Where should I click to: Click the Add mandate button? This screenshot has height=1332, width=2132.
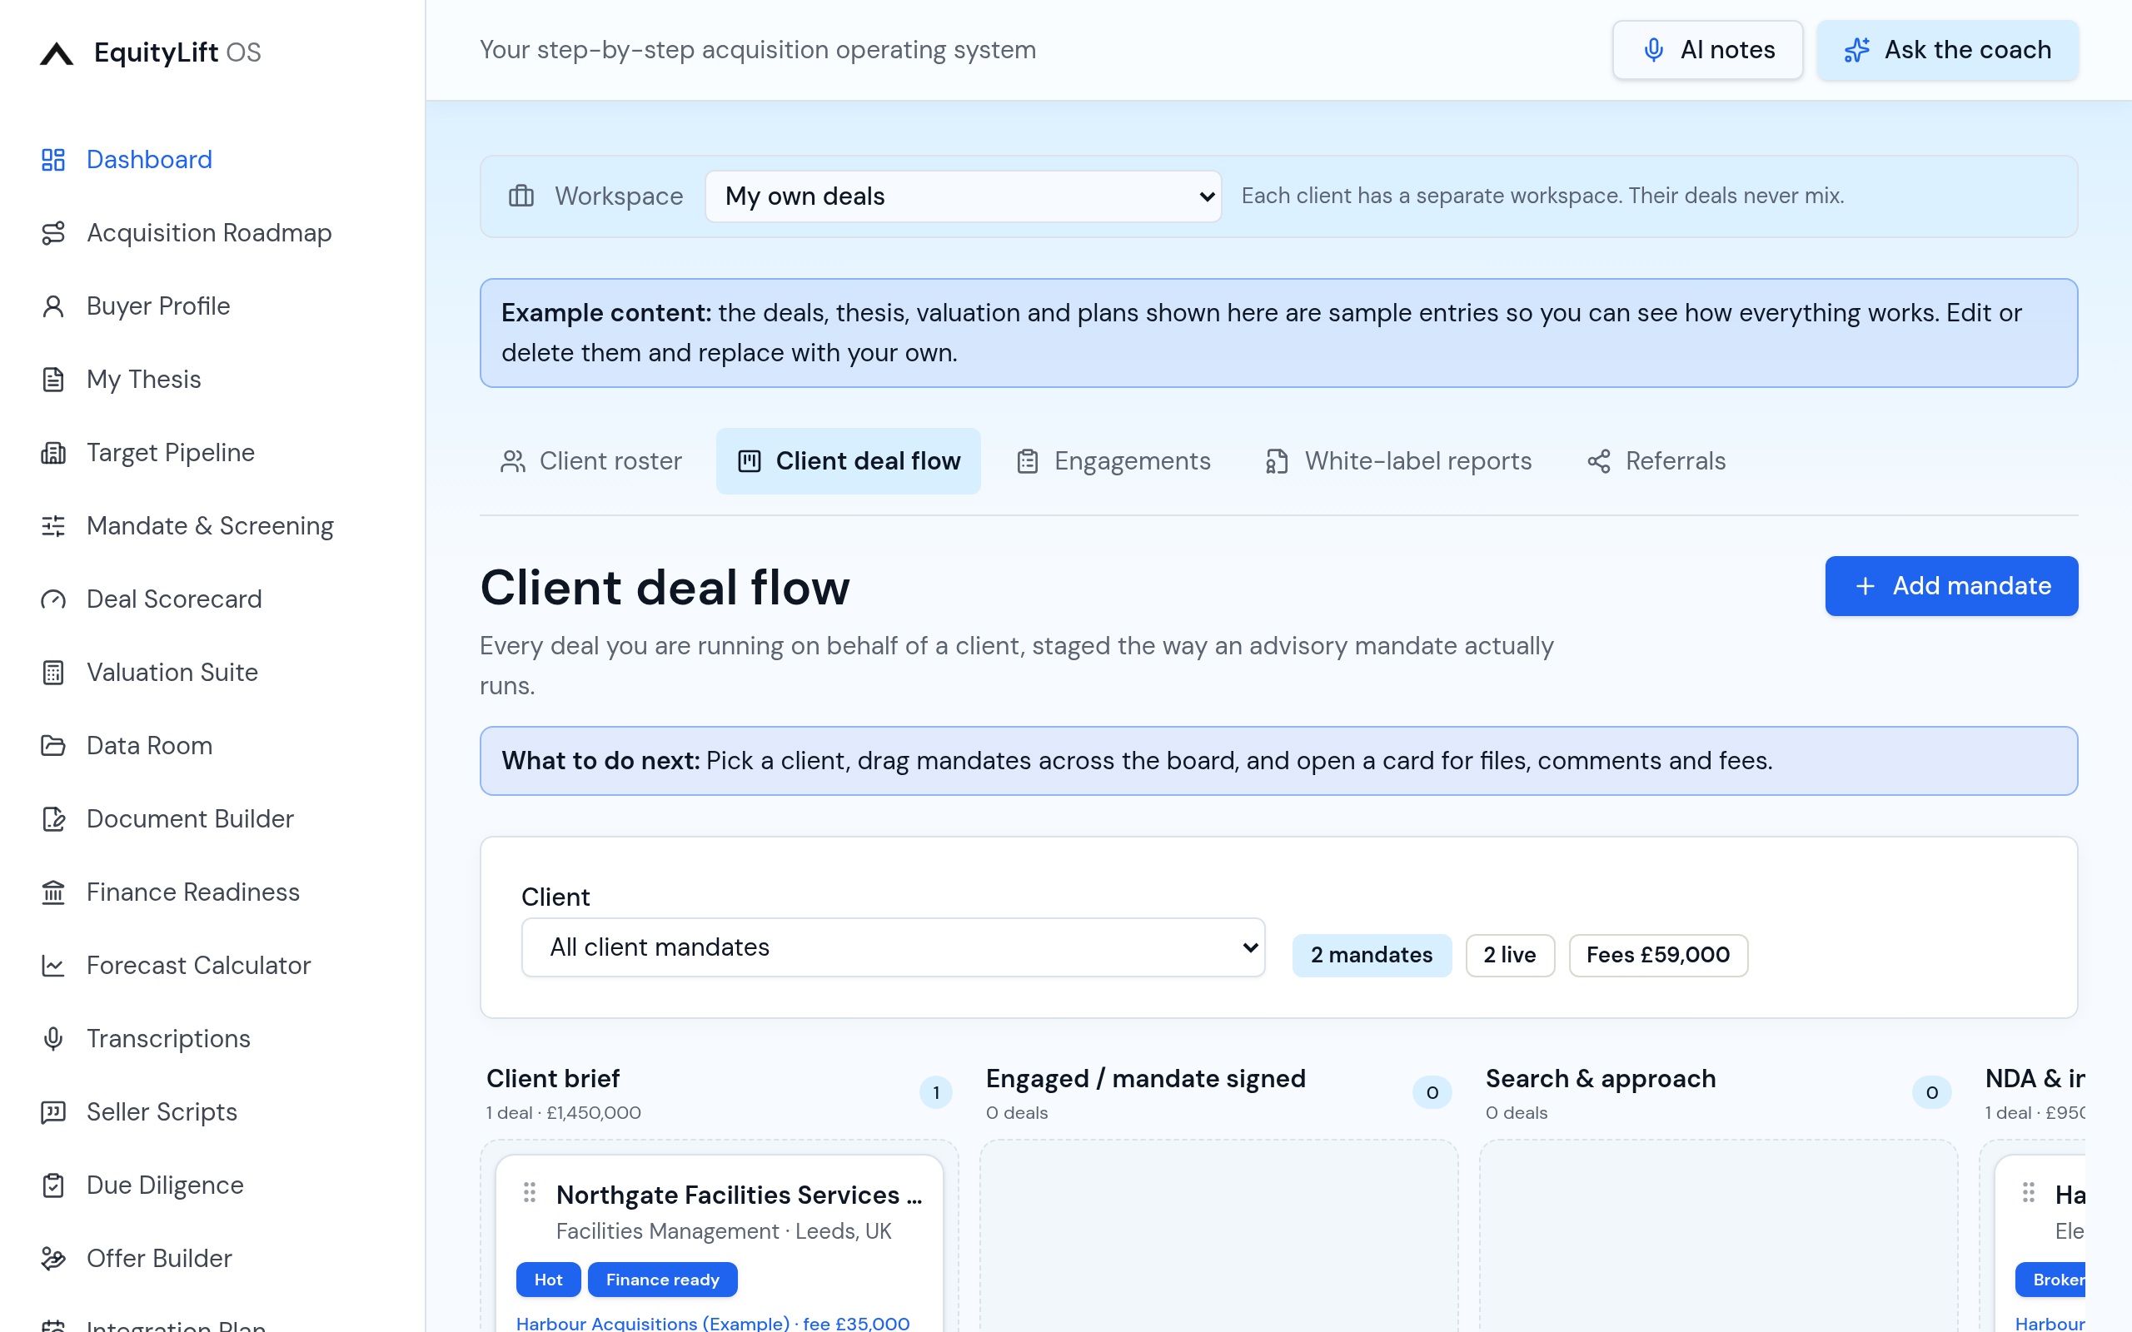pyautogui.click(x=1951, y=586)
